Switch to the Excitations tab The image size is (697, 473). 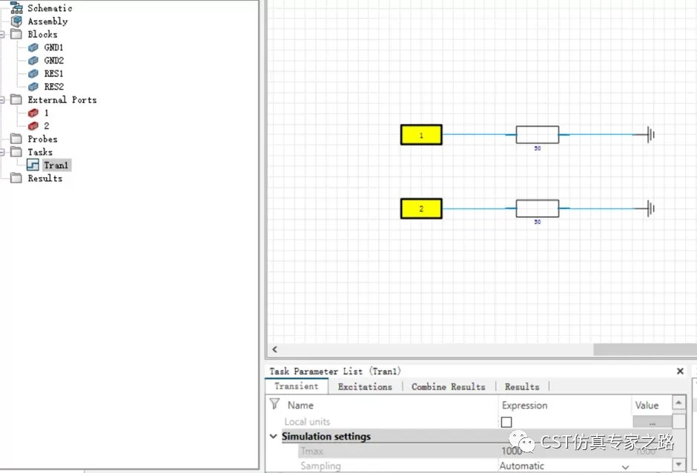pyautogui.click(x=365, y=386)
